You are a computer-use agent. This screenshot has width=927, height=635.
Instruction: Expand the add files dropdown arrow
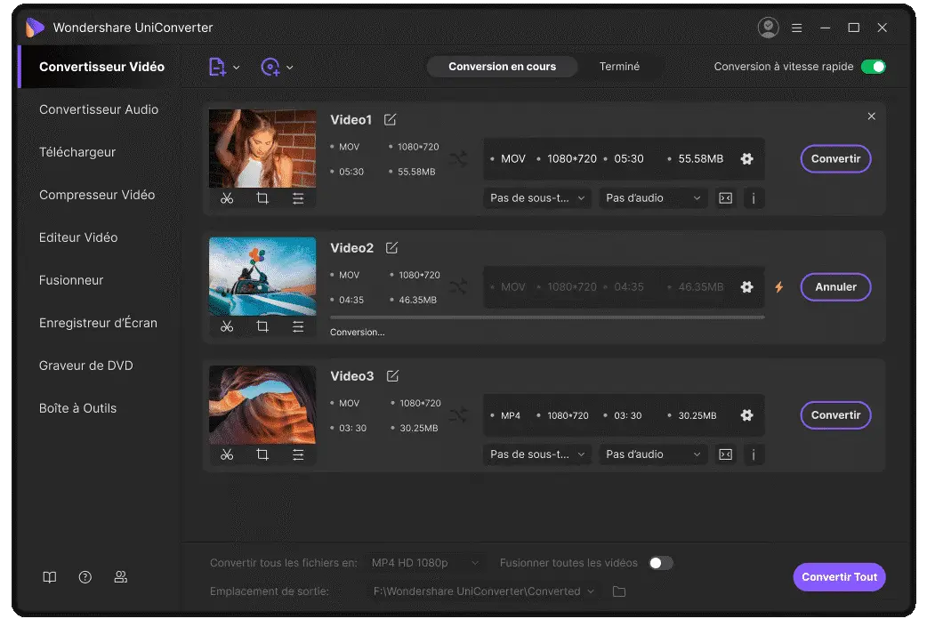click(237, 68)
